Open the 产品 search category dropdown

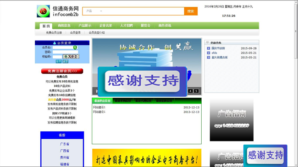tap(94, 11)
